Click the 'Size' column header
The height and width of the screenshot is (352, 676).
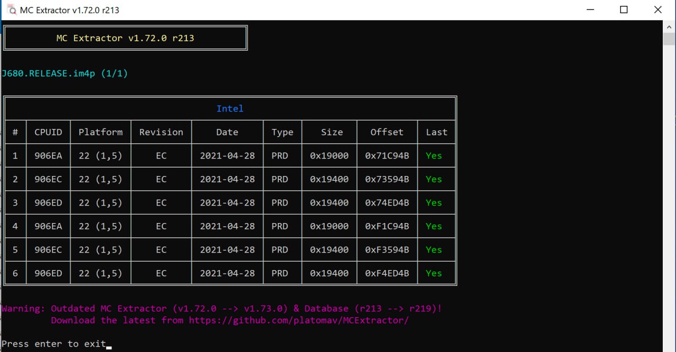(332, 132)
